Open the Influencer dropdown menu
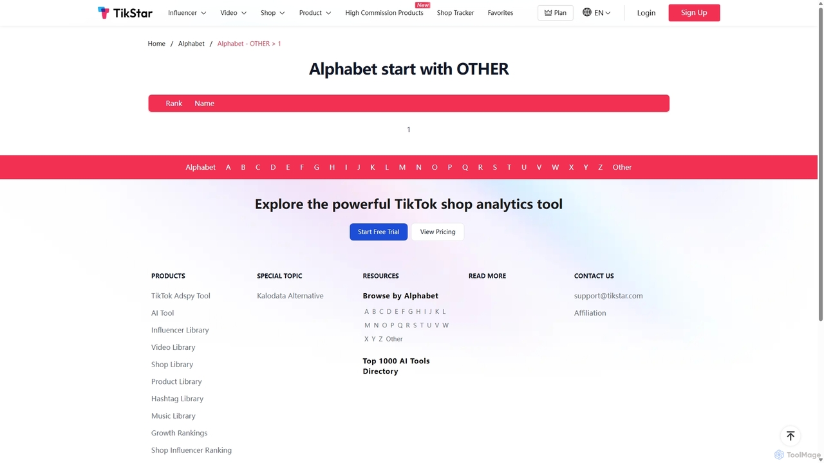Screen dimensions: 824x463 (x=187, y=13)
